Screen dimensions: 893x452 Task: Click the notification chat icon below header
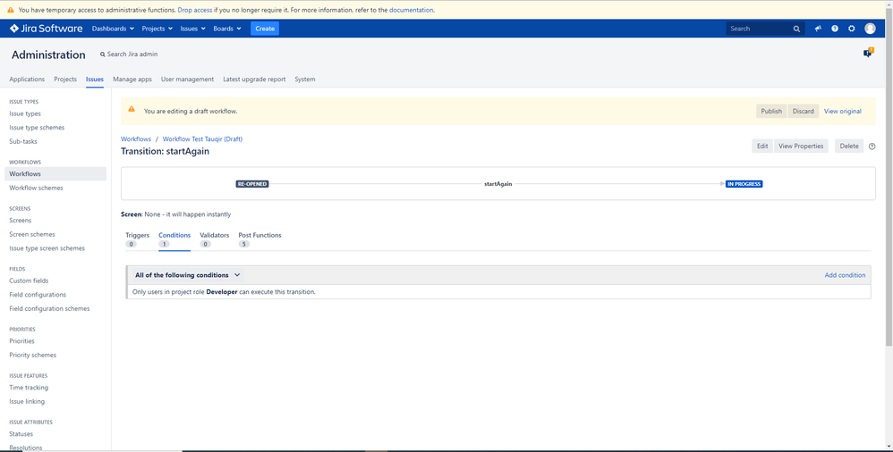point(868,53)
